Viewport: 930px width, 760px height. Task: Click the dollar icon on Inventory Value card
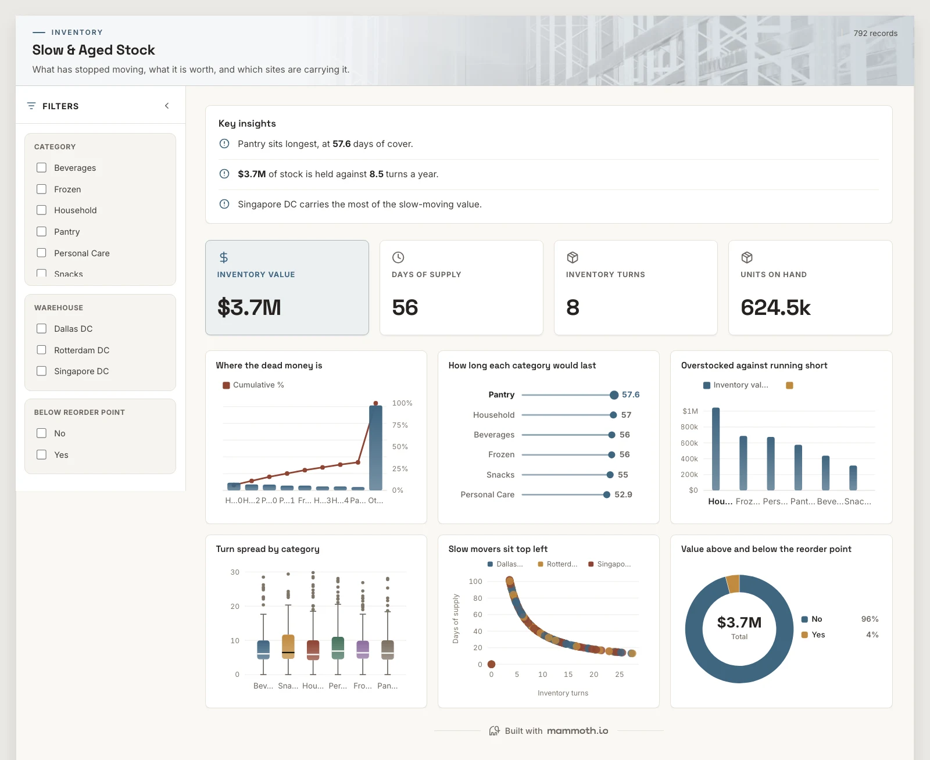coord(224,257)
